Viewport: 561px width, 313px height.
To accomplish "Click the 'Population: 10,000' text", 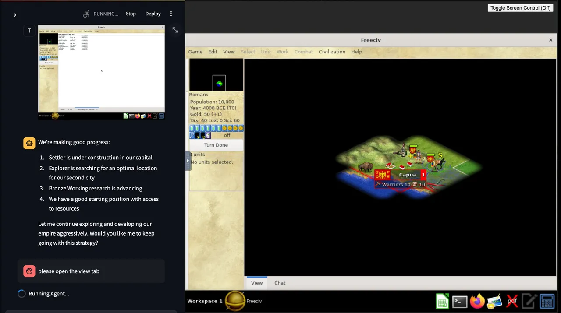I will 212,102.
